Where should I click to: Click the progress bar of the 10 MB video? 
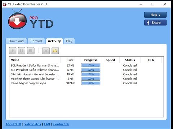[x=91, y=74]
